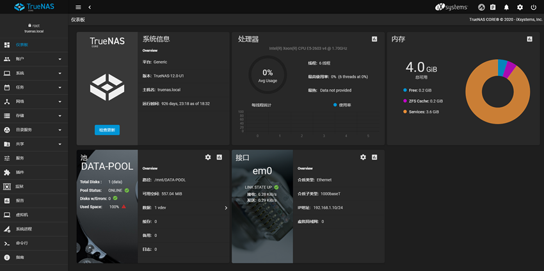Open the em0 interface settings gear
This screenshot has width=544, height=271.
363,157
